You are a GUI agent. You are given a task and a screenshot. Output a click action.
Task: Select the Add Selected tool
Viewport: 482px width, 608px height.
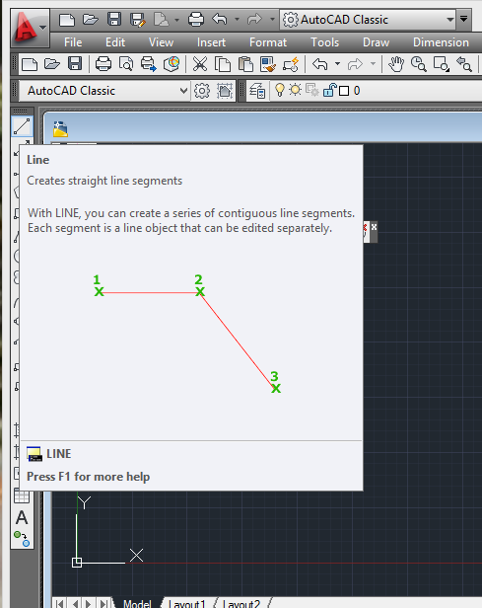22,539
